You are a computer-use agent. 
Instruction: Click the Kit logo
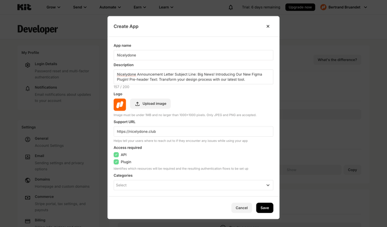click(24, 7)
